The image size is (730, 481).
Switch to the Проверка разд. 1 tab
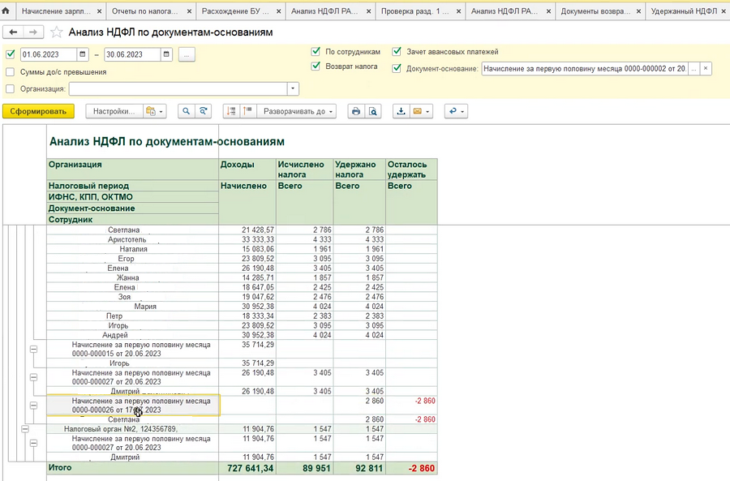414,11
